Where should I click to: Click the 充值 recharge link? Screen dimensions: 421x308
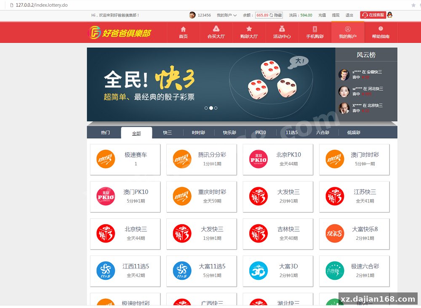tap(322, 15)
